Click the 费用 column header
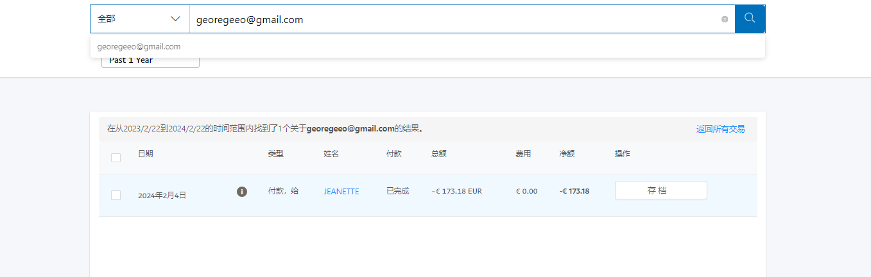Screen dimensions: 871x277 (523, 154)
